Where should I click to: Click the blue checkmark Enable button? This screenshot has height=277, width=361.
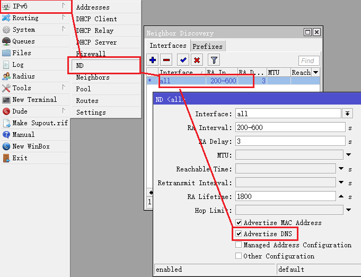(183, 60)
